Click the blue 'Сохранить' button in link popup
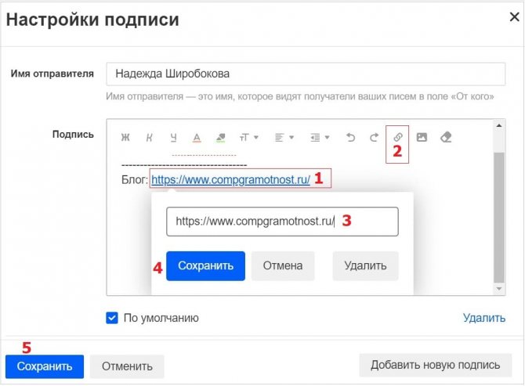525x386 pixels. click(206, 265)
